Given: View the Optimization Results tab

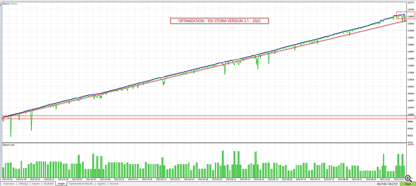Looking at the screenshot, I should [81, 184].
